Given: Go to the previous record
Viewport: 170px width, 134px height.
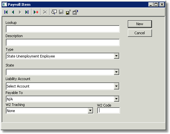Looking at the screenshot, I should click(13, 12).
